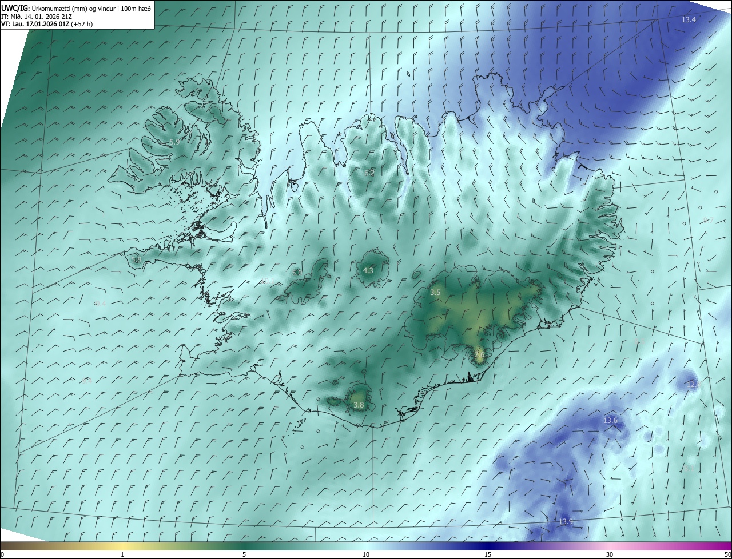Click the 4.3 value inside the central glacier
732x559 pixels.
pyautogui.click(x=368, y=271)
